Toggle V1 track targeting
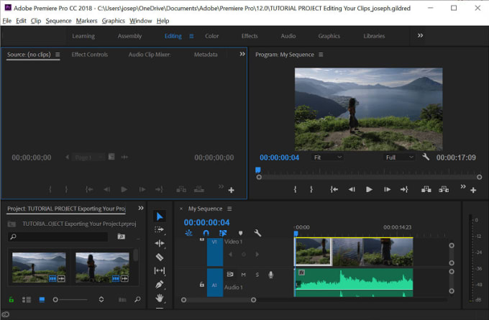 pyautogui.click(x=214, y=252)
